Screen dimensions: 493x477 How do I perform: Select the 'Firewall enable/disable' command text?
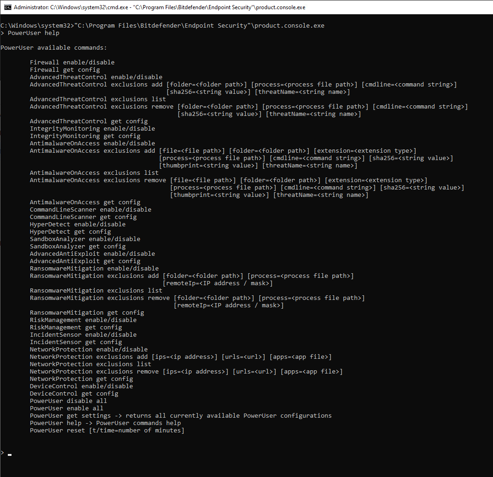[72, 62]
